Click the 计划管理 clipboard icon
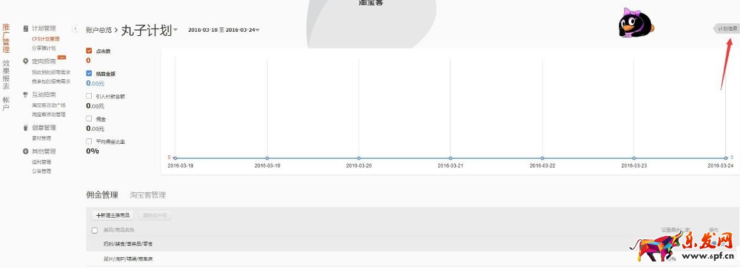The width and height of the screenshot is (740, 268). point(25,28)
